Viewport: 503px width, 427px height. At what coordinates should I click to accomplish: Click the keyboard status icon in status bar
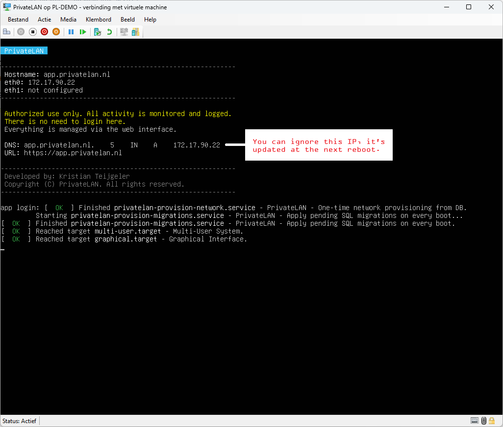click(475, 421)
